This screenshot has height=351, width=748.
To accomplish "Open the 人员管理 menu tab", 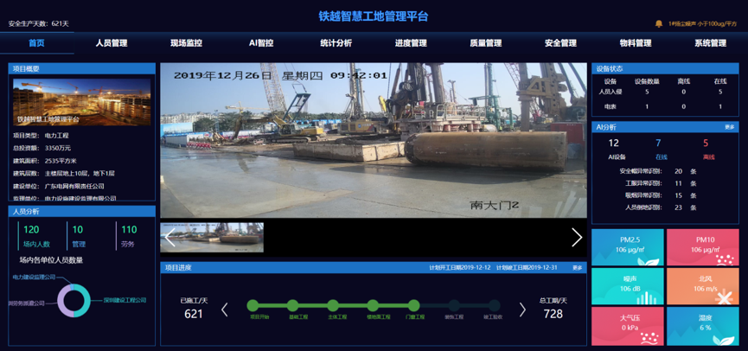I will click(111, 43).
